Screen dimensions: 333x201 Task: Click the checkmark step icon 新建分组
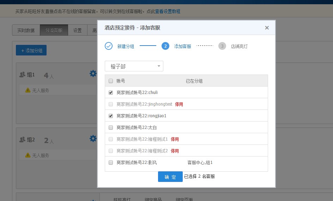click(x=109, y=46)
